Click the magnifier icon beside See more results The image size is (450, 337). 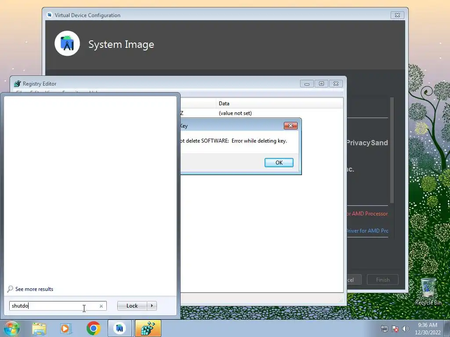point(10,289)
